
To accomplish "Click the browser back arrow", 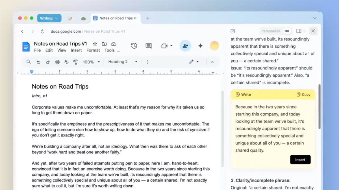I will (22, 32).
